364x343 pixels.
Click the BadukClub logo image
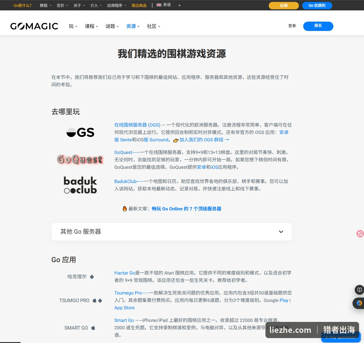coord(80,185)
